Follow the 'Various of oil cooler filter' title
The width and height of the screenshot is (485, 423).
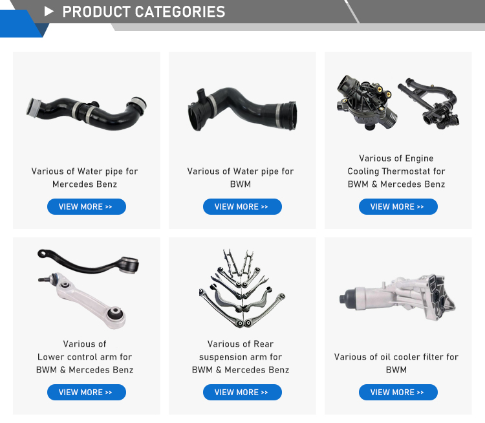396,363
